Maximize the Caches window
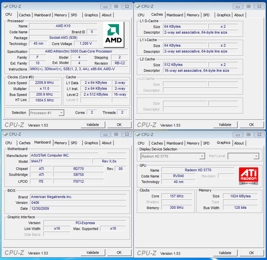 pos(248,7)
